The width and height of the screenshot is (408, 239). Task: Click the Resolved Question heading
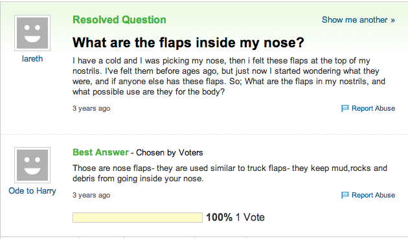click(x=119, y=20)
